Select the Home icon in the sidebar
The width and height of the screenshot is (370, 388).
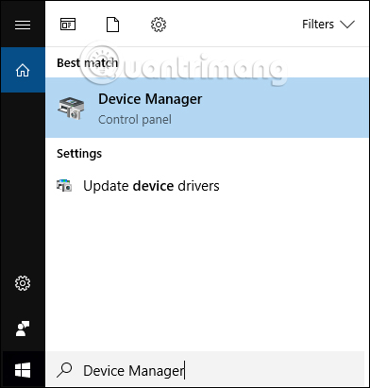23,70
